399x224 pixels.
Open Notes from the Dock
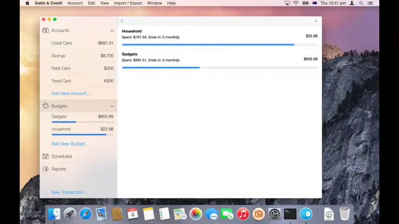(148, 214)
